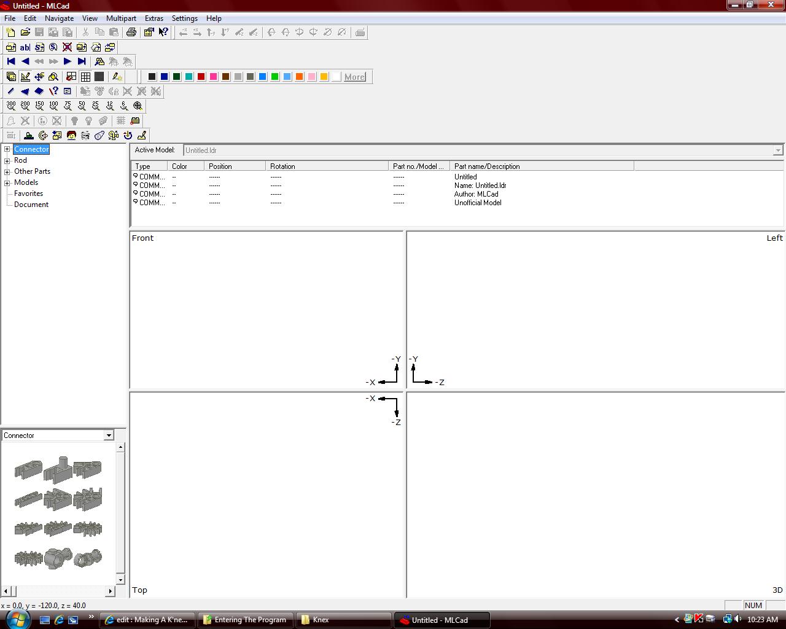Click the context help arrow-question icon
This screenshot has width=786, height=629.
(x=163, y=33)
